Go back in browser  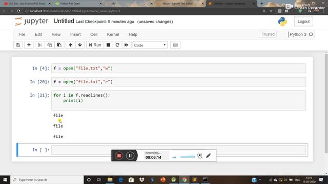5,11
